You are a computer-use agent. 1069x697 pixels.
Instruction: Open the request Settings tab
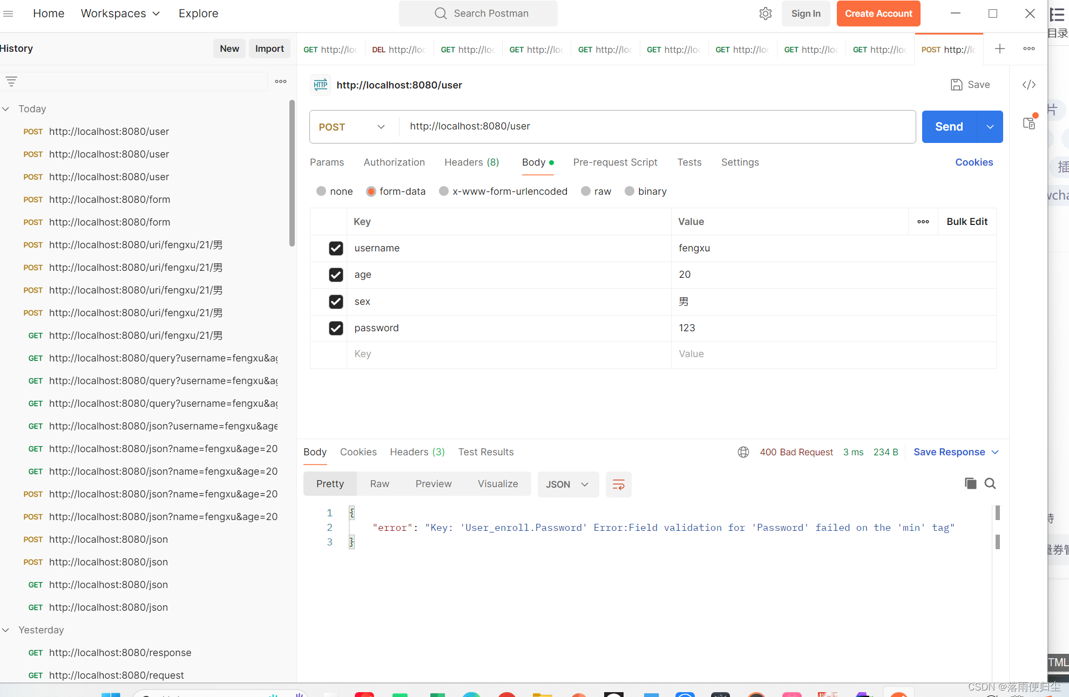point(740,162)
